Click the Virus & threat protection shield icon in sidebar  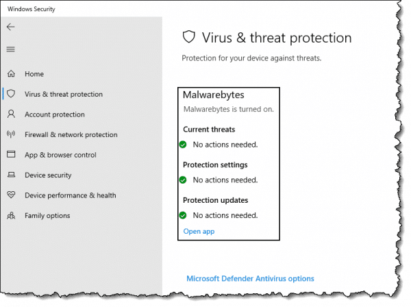[x=11, y=94]
